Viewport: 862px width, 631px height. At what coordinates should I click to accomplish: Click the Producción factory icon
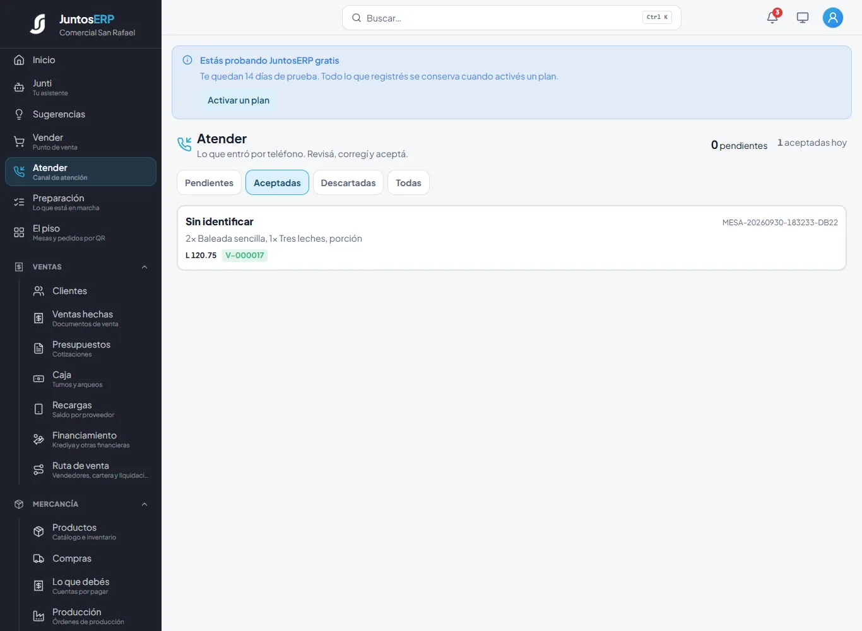[38, 616]
